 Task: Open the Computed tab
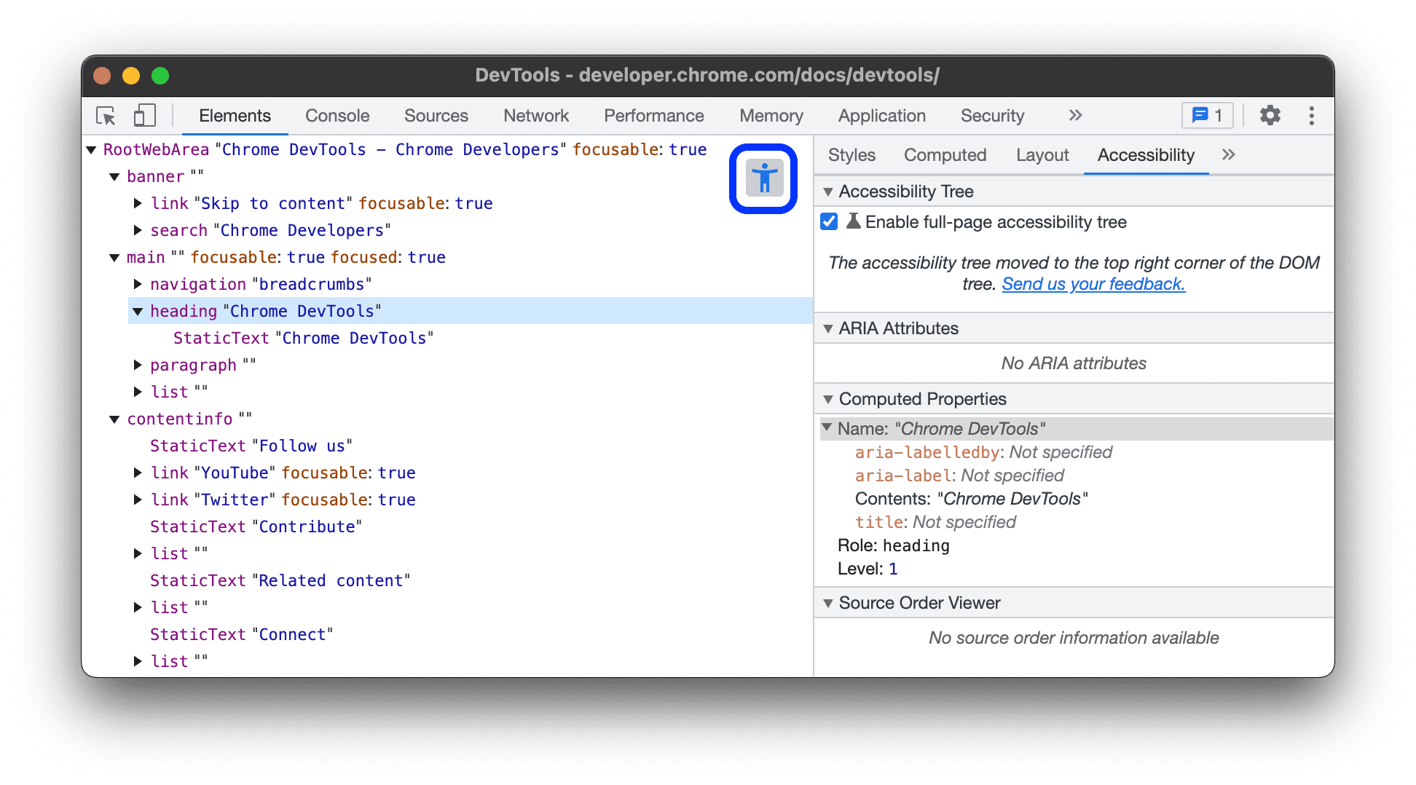point(945,154)
